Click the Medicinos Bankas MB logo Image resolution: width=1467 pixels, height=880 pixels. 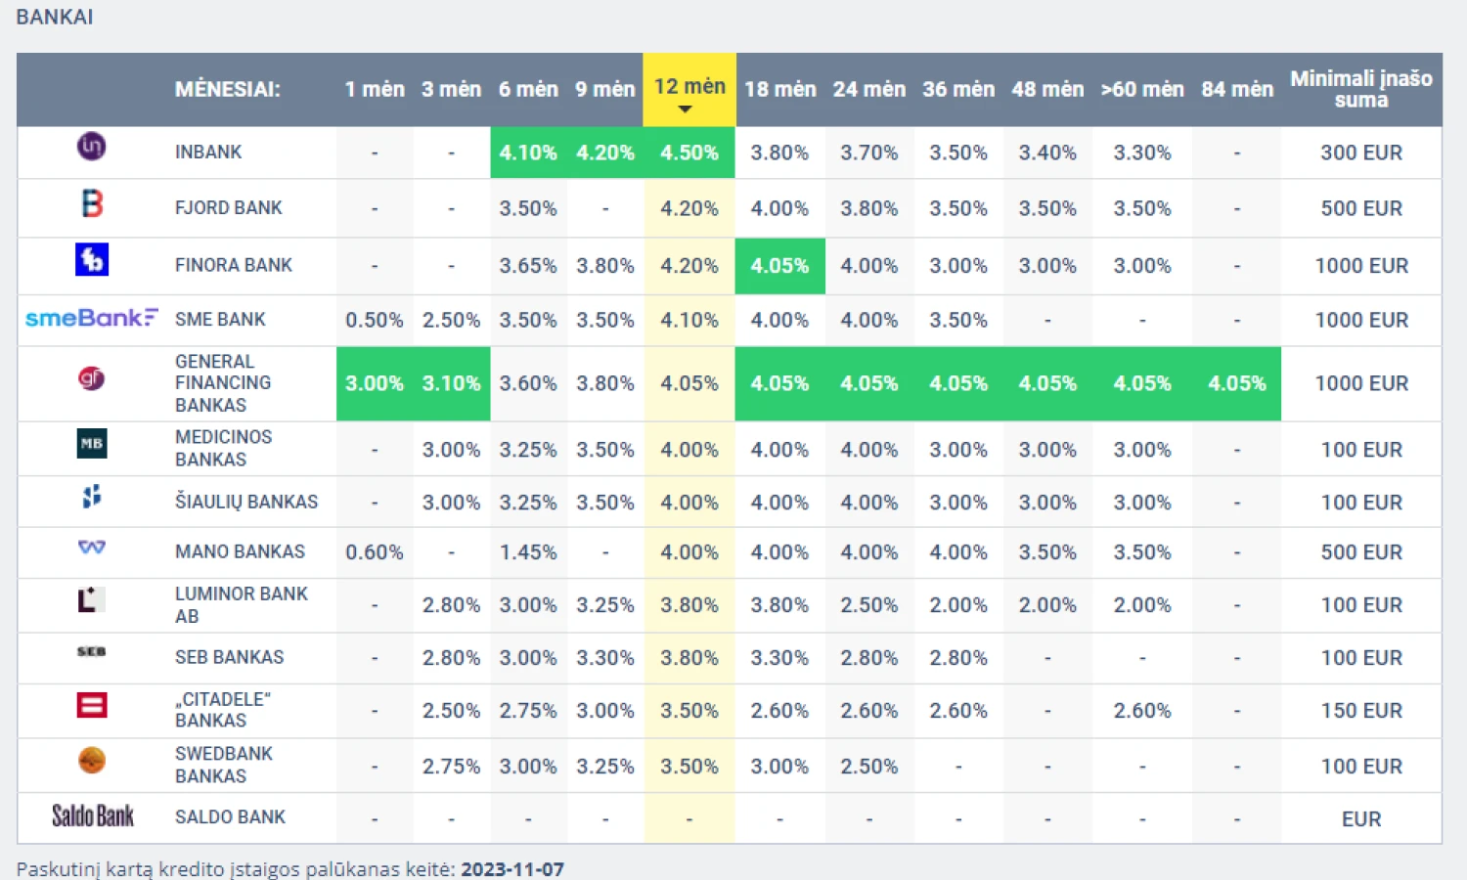[x=92, y=444]
